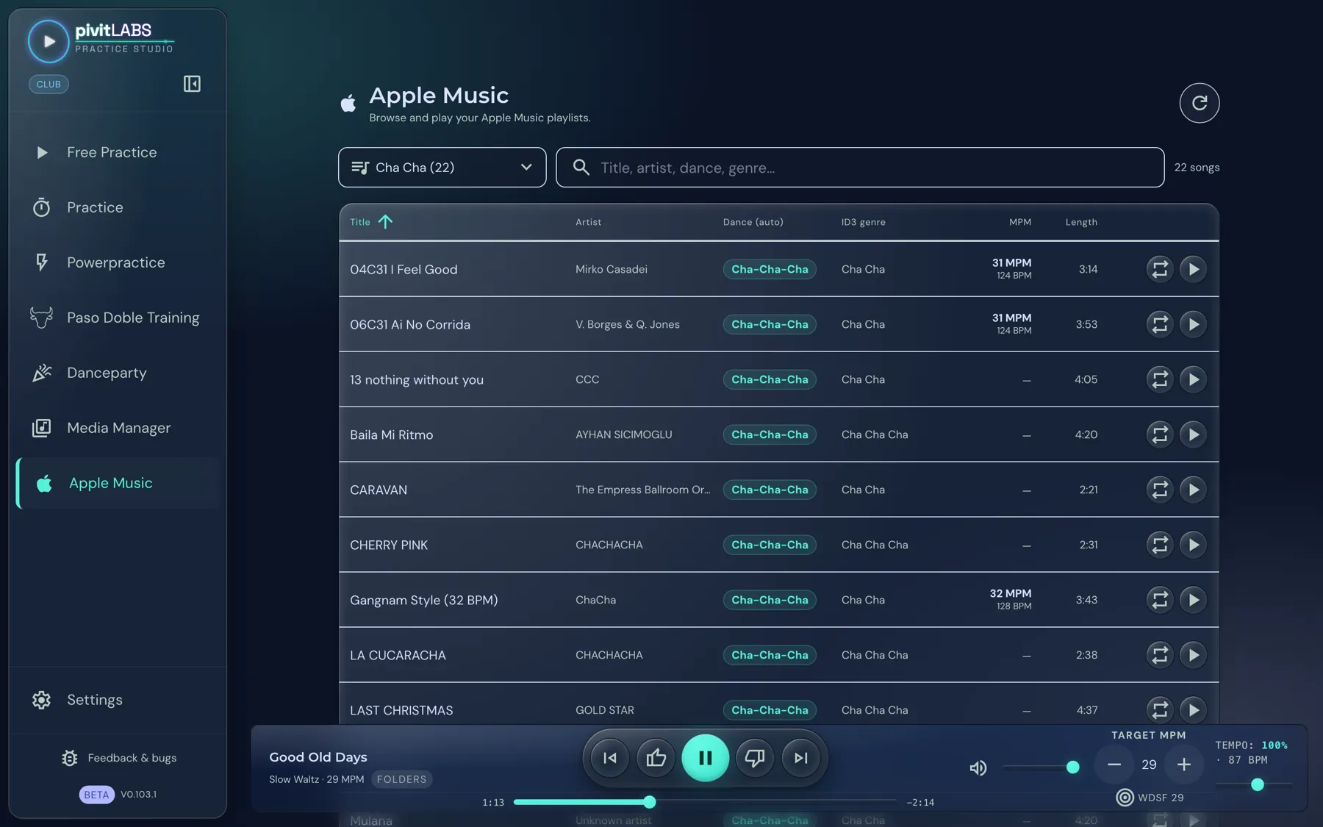Go to Powerpractice
1323x827 pixels.
(118, 262)
